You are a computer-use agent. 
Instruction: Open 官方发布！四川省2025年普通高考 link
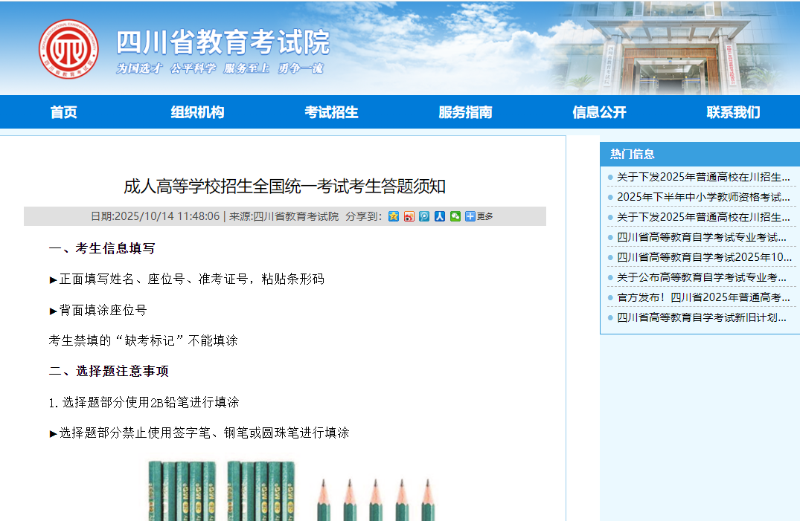(703, 297)
